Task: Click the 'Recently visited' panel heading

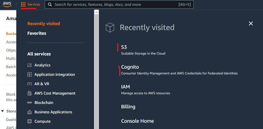Action: pyautogui.click(x=147, y=28)
